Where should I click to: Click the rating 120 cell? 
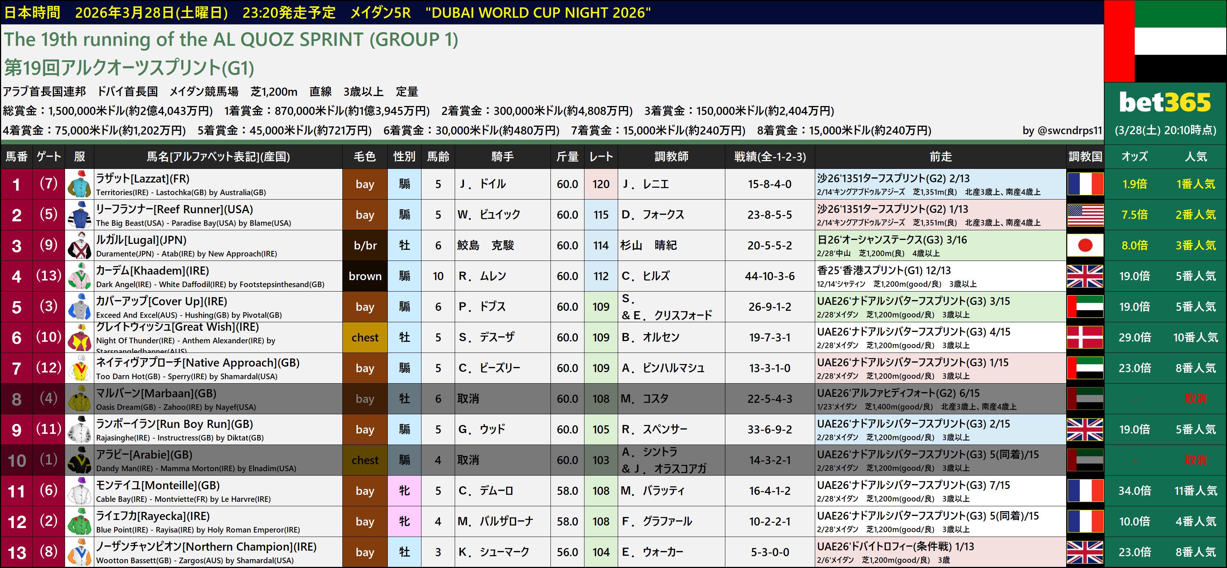(601, 184)
